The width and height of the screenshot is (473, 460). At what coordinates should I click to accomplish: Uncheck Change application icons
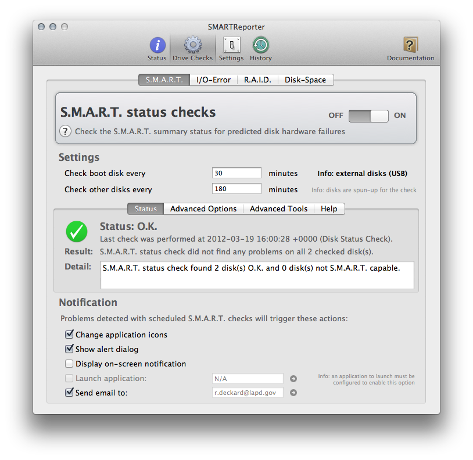point(69,335)
